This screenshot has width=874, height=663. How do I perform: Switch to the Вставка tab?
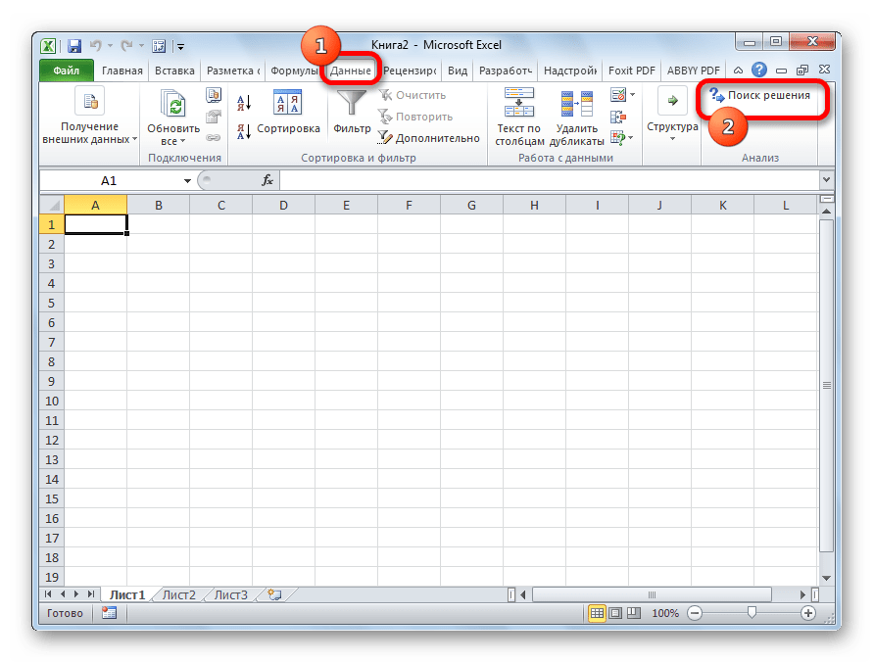(174, 71)
